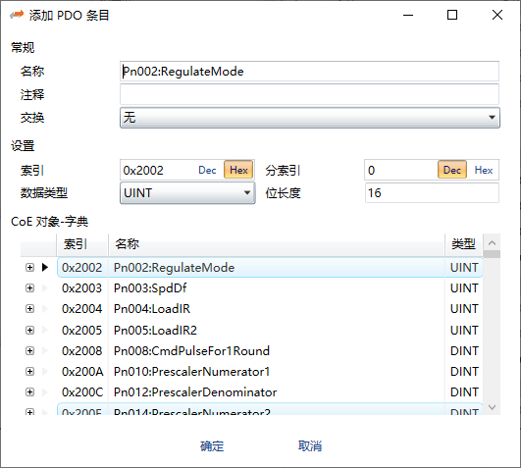521x468 pixels.
Task: Click the 注释 input field
Action: pos(309,94)
